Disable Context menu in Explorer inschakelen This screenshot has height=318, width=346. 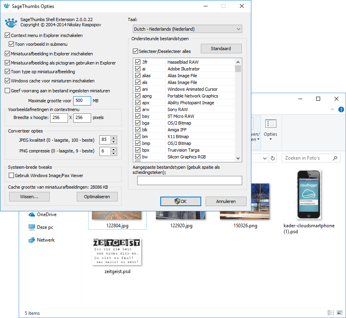coord(7,35)
